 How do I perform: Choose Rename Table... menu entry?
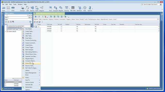[x=31, y=66]
